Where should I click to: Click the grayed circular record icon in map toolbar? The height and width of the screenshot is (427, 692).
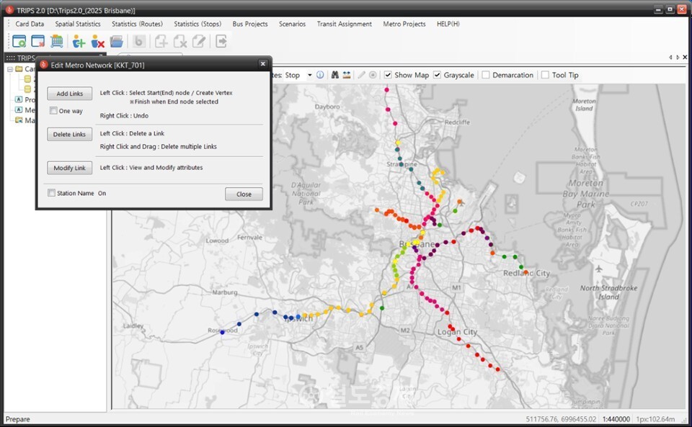373,75
